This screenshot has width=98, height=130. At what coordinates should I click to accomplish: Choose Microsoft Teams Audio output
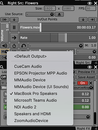(40, 100)
